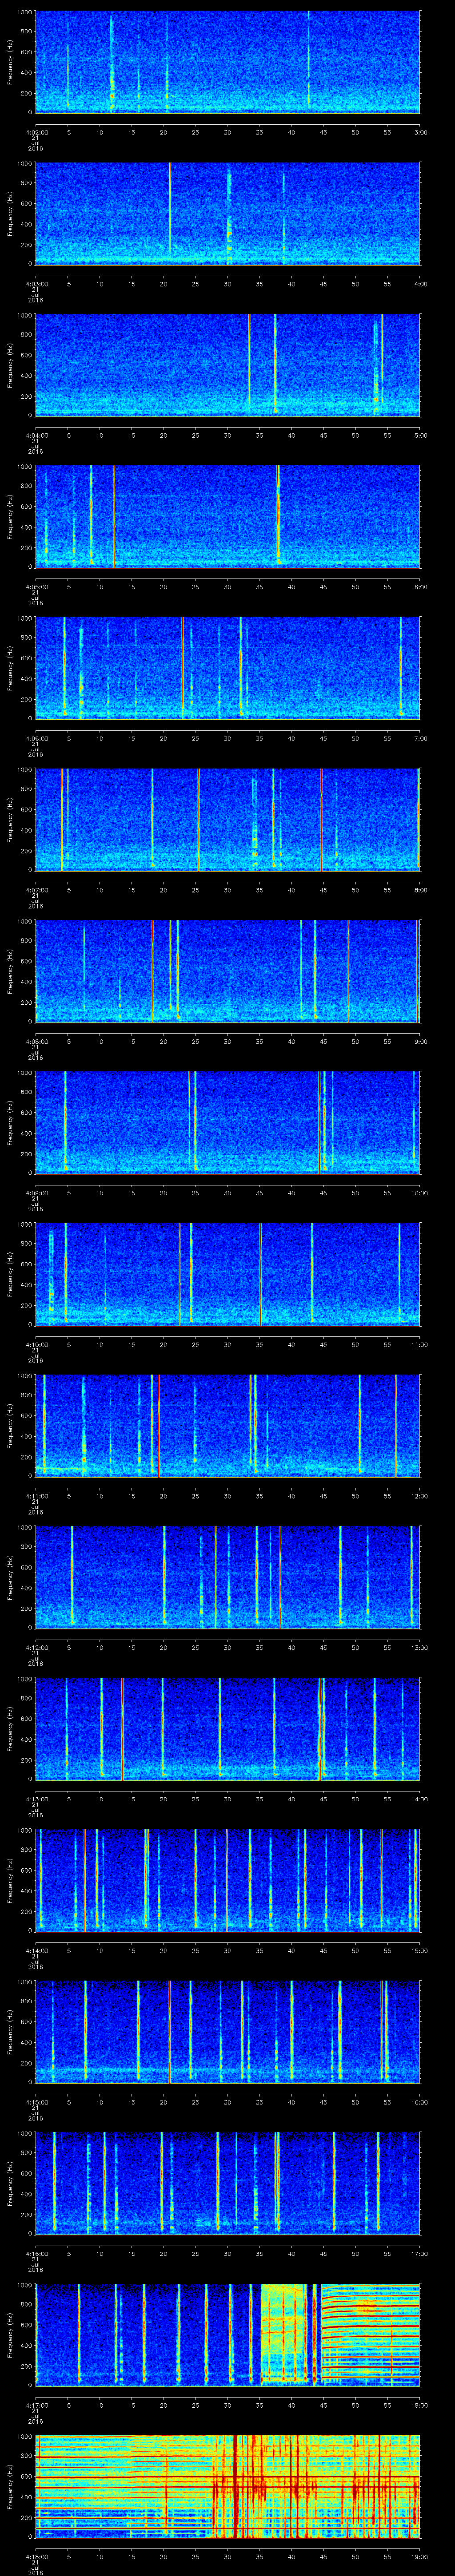This screenshot has width=455, height=2576.
Task: Click the 4:14:00 start time label
Action: pyautogui.click(x=36, y=1950)
